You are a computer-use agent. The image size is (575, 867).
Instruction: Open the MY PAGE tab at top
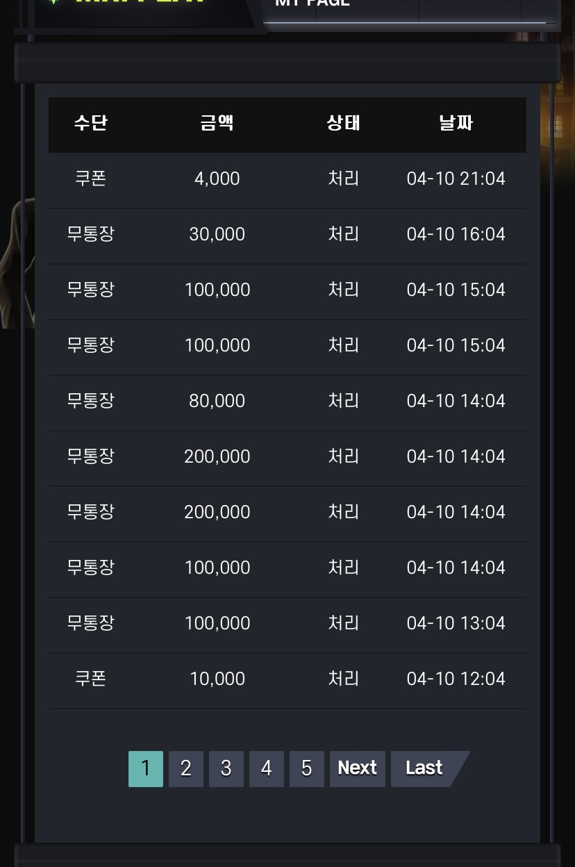[312, 3]
